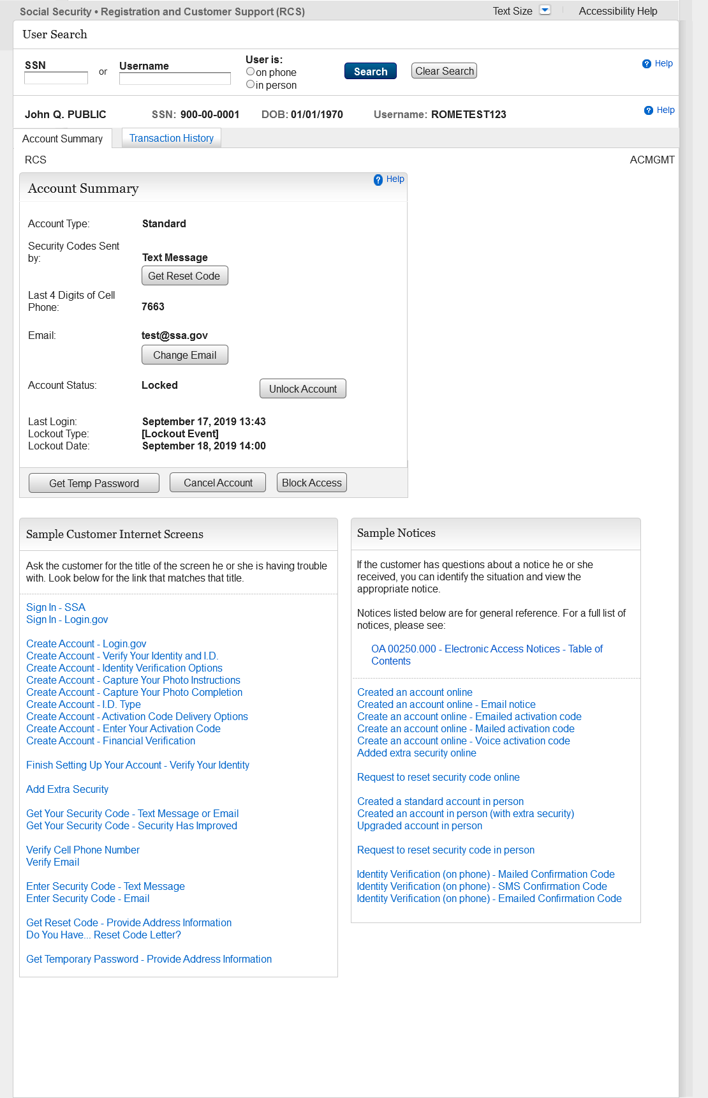Click the Change Email button
This screenshot has height=1098, width=708.
pyautogui.click(x=185, y=355)
